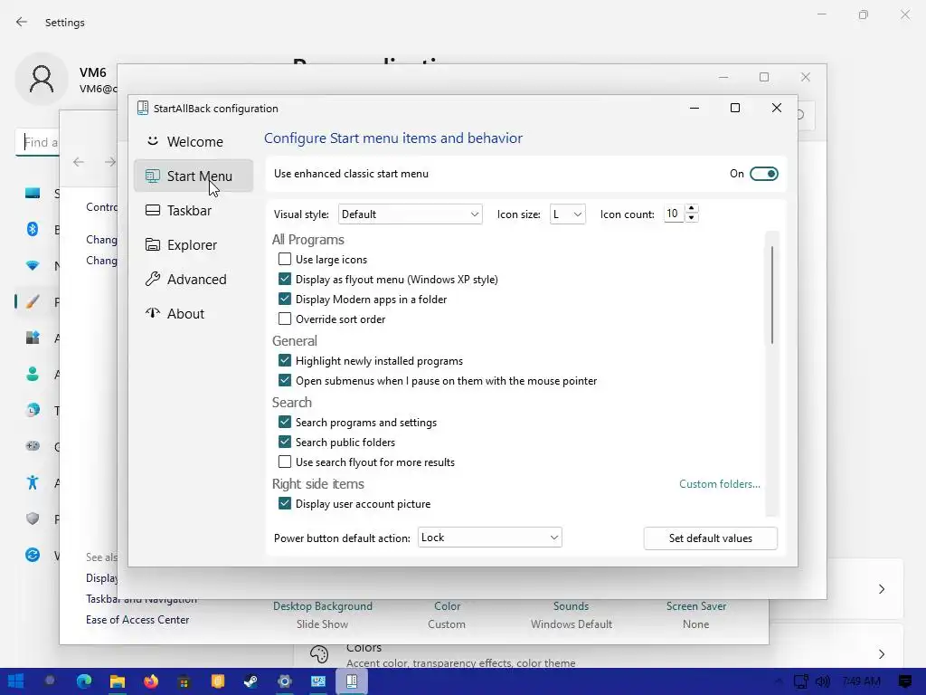Click the Taskbar sidebar icon
Viewport: 926px width, 695px height.
click(152, 210)
